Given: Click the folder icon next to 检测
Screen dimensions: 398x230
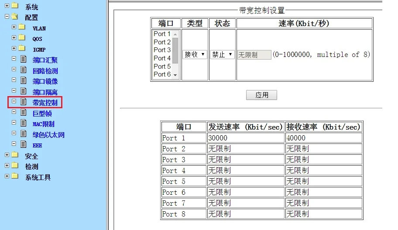Looking at the screenshot, I should [15, 165].
